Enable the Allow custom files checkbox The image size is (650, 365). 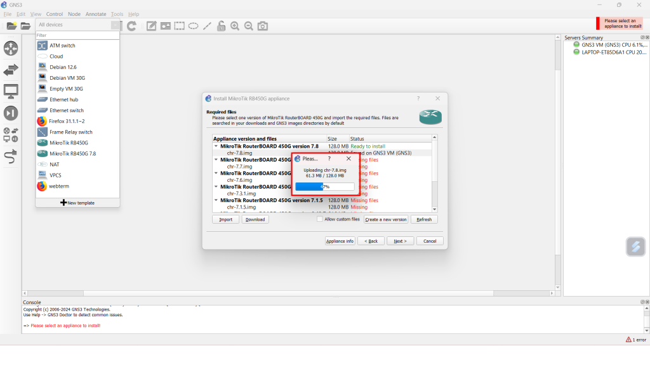click(x=320, y=219)
